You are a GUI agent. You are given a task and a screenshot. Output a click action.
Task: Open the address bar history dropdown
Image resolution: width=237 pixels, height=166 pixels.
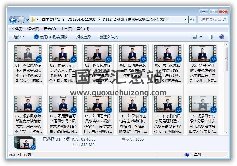click(185, 20)
